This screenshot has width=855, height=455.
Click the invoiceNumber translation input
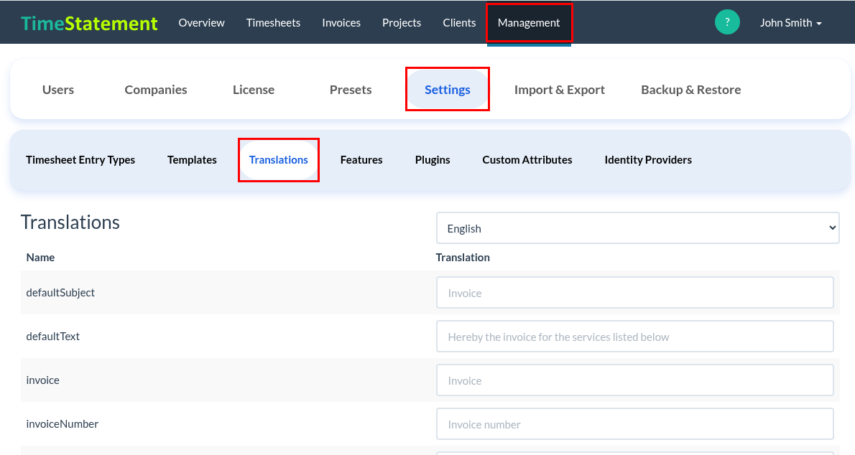pos(634,424)
